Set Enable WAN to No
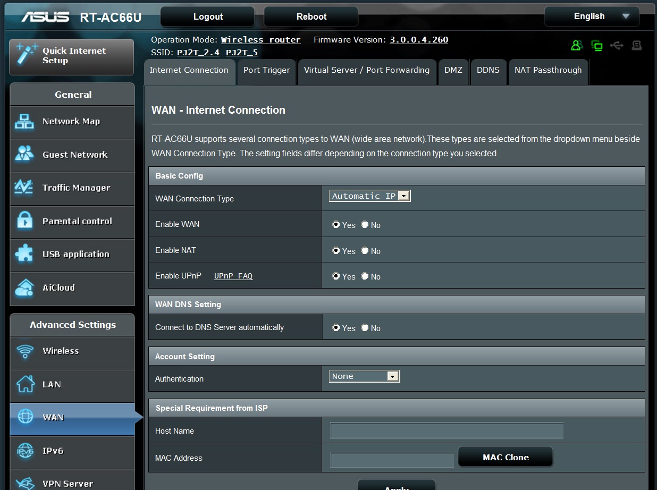Viewport: 657px width, 490px height. tap(365, 224)
